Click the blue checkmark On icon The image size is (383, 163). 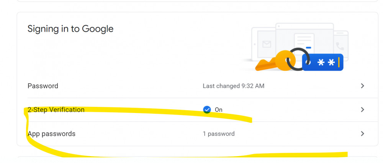207,110
